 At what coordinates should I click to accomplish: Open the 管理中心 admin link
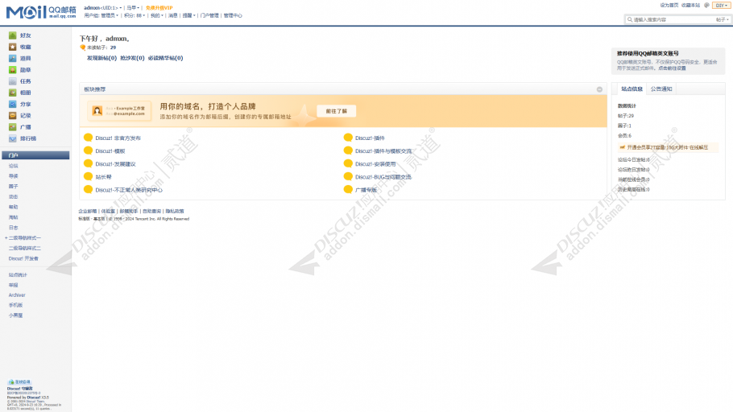coord(233,15)
